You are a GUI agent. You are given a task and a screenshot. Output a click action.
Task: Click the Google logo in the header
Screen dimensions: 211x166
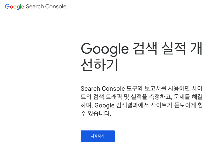pyautogui.click(x=15, y=7)
